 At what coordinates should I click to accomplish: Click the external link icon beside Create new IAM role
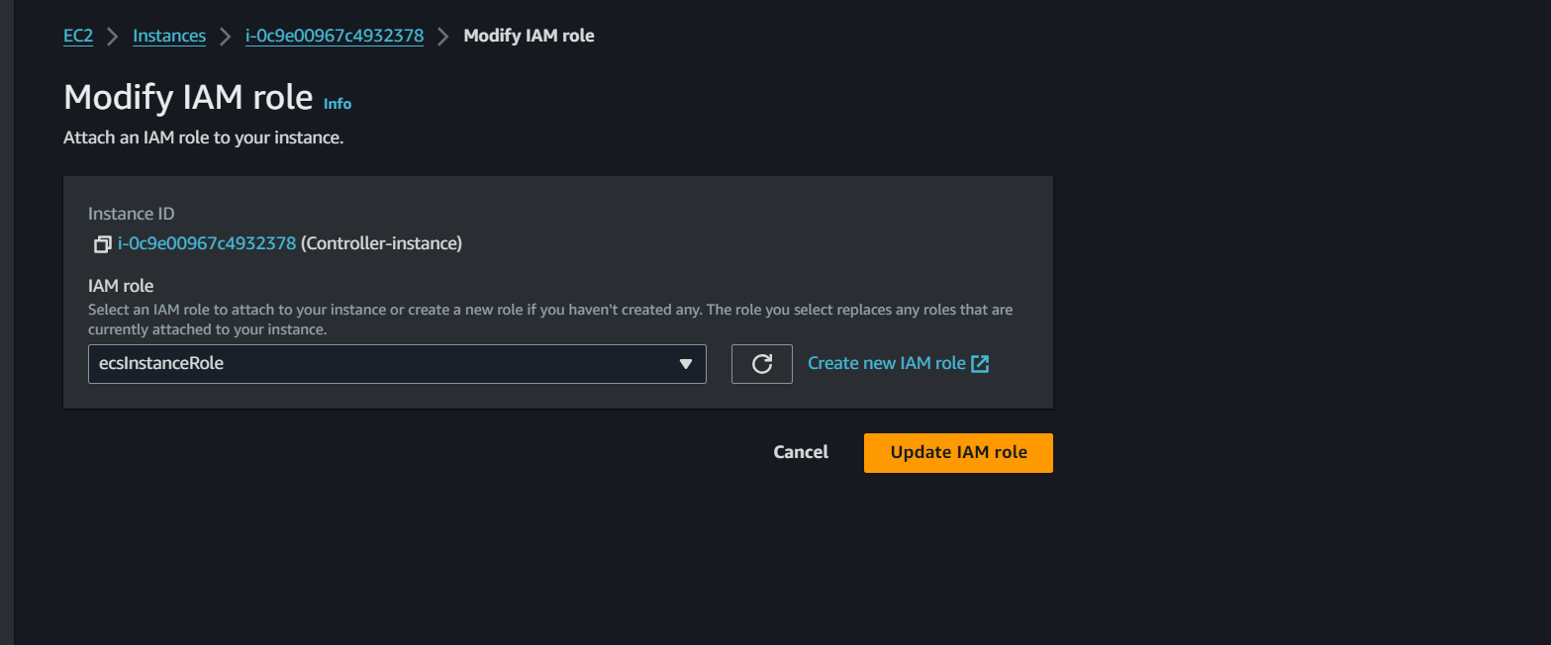[980, 364]
